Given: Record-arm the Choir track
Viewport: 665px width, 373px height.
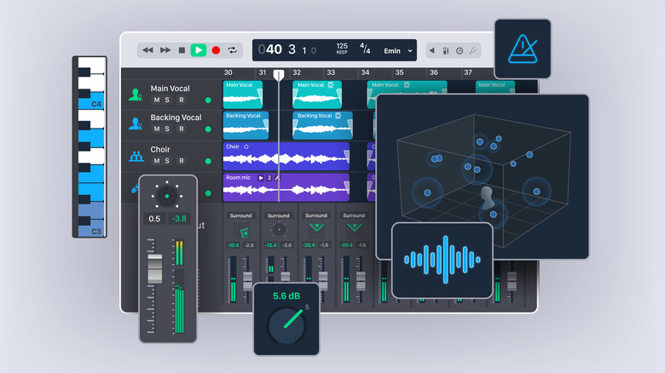Looking at the screenshot, I should [x=181, y=161].
